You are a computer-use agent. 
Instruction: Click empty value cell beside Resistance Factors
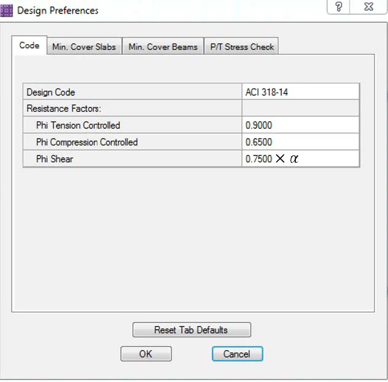pos(300,109)
